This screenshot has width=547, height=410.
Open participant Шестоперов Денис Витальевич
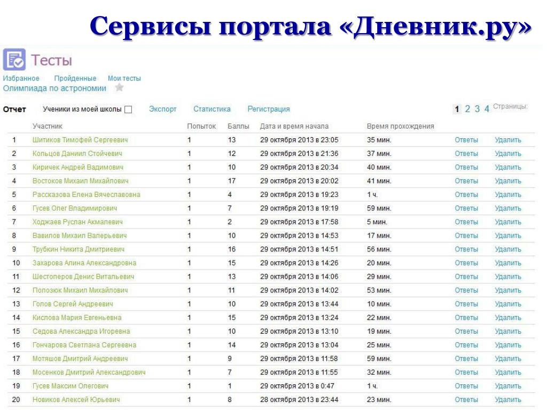(83, 277)
